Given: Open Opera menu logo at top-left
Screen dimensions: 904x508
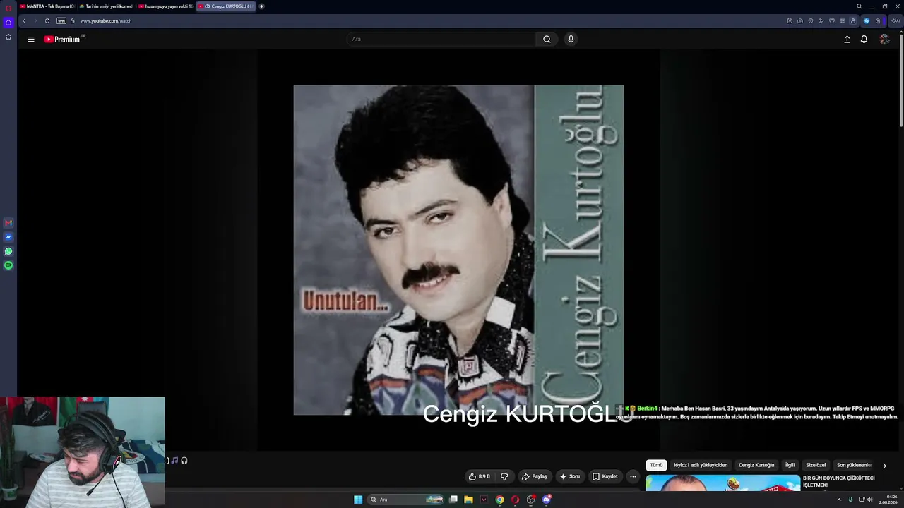Looking at the screenshot, I should (8, 8).
